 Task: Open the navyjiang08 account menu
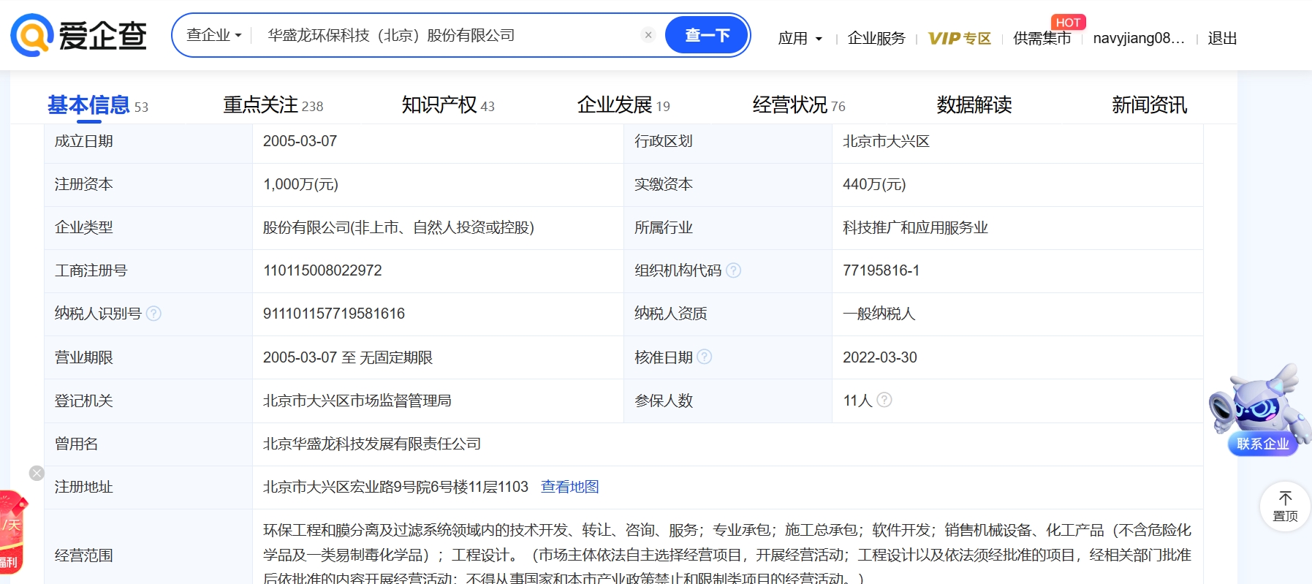tap(1138, 38)
